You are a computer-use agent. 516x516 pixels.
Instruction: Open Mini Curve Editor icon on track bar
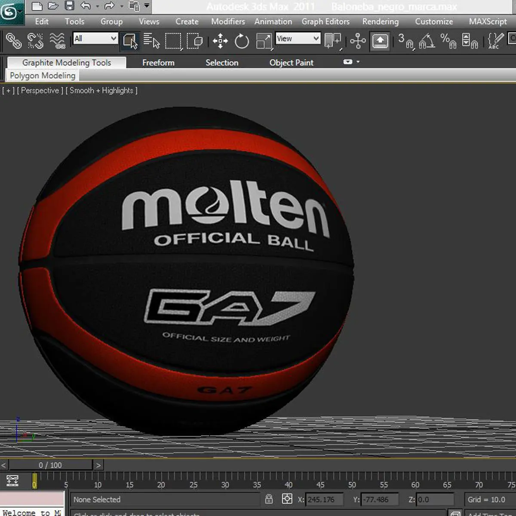point(12,481)
